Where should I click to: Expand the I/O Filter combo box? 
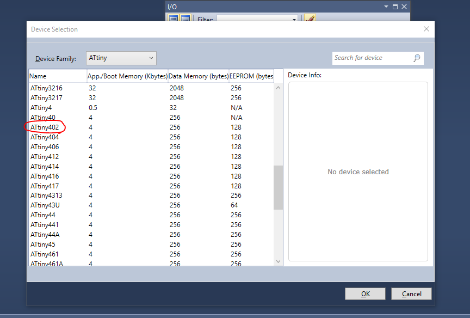click(294, 19)
